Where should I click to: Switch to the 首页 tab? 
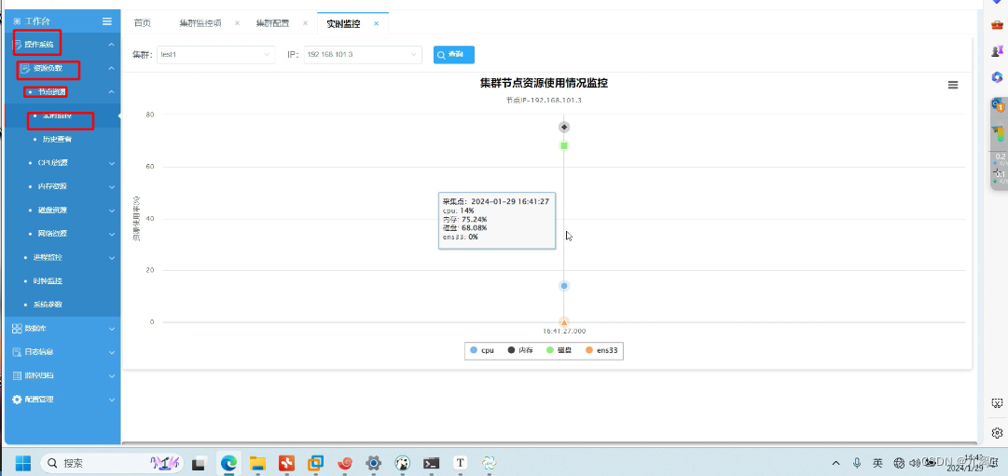pos(142,23)
